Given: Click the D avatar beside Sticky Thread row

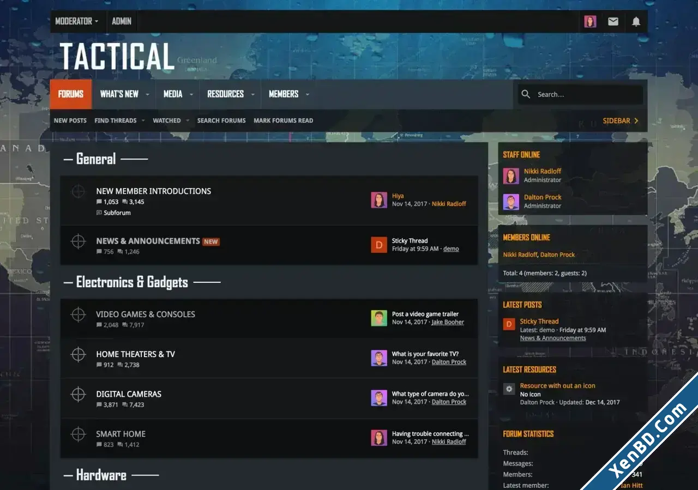Looking at the screenshot, I should click(379, 245).
